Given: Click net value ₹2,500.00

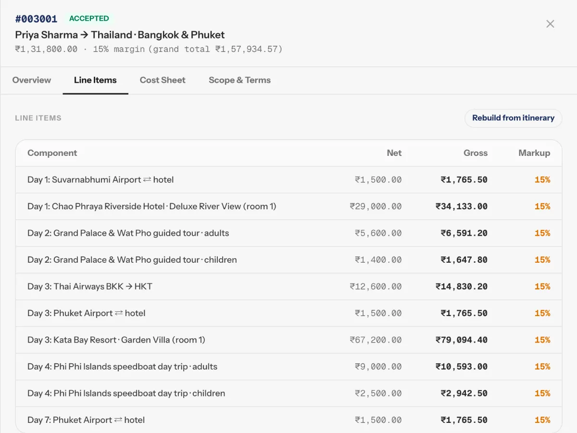Looking at the screenshot, I should click(378, 394).
